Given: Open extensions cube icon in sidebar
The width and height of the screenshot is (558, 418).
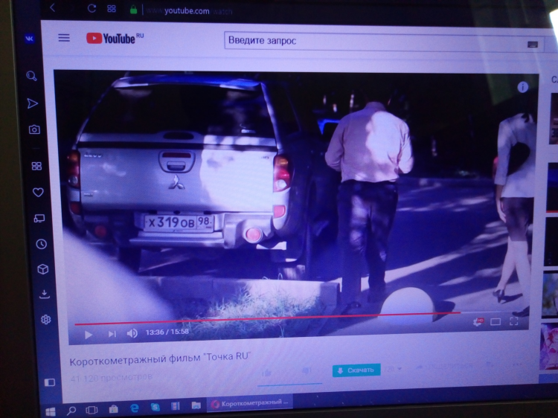Looking at the screenshot, I should point(43,269).
